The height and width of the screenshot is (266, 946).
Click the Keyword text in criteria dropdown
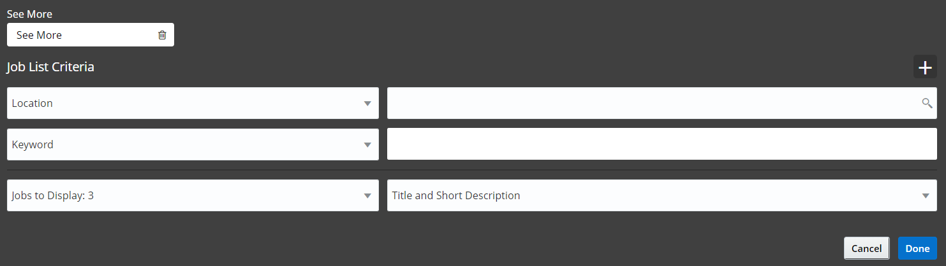tap(33, 144)
